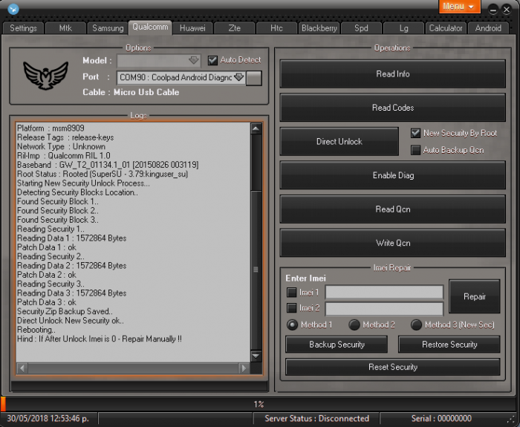Screen dimensions: 520x427
Task: Open the Zte tab
Action: tap(235, 28)
